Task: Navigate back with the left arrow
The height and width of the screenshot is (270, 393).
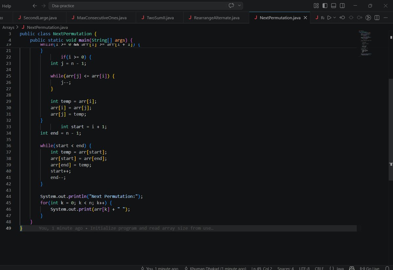Action: tap(35, 6)
